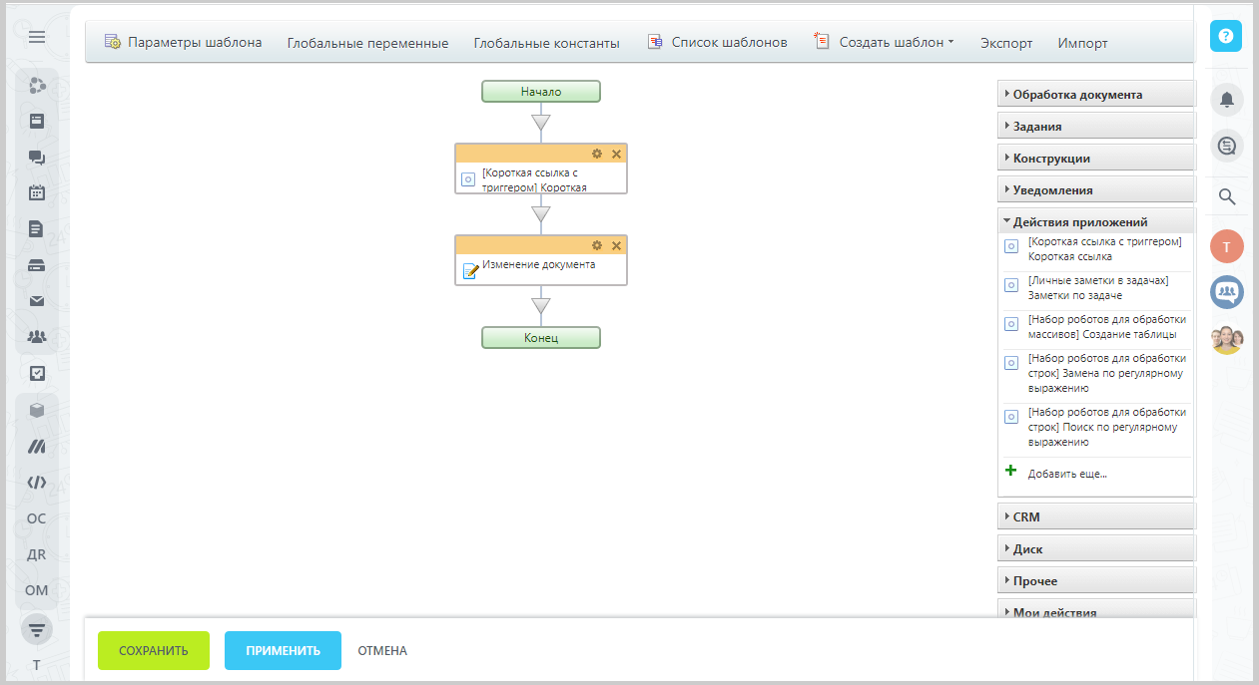Open Список шаблонов
1259x685 pixels.
pos(717,43)
